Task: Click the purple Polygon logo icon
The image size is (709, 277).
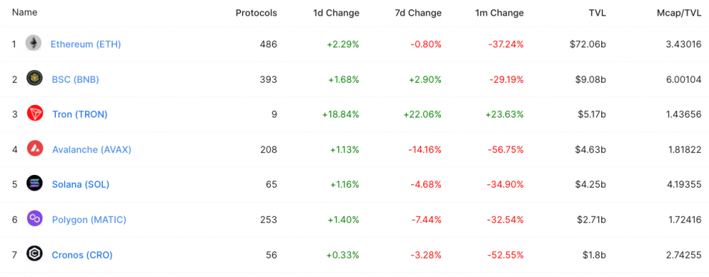Action: (34, 219)
